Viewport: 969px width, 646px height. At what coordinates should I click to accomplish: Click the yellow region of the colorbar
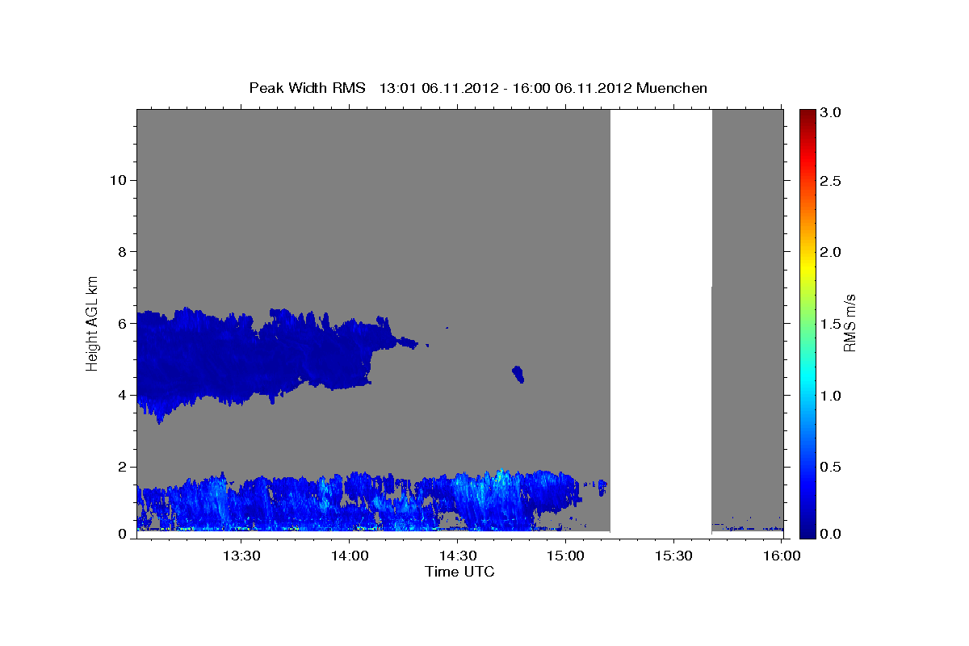tap(807, 266)
